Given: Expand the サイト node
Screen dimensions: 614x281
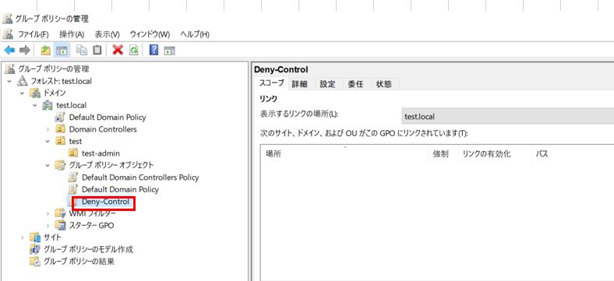Looking at the screenshot, I should tap(22, 237).
